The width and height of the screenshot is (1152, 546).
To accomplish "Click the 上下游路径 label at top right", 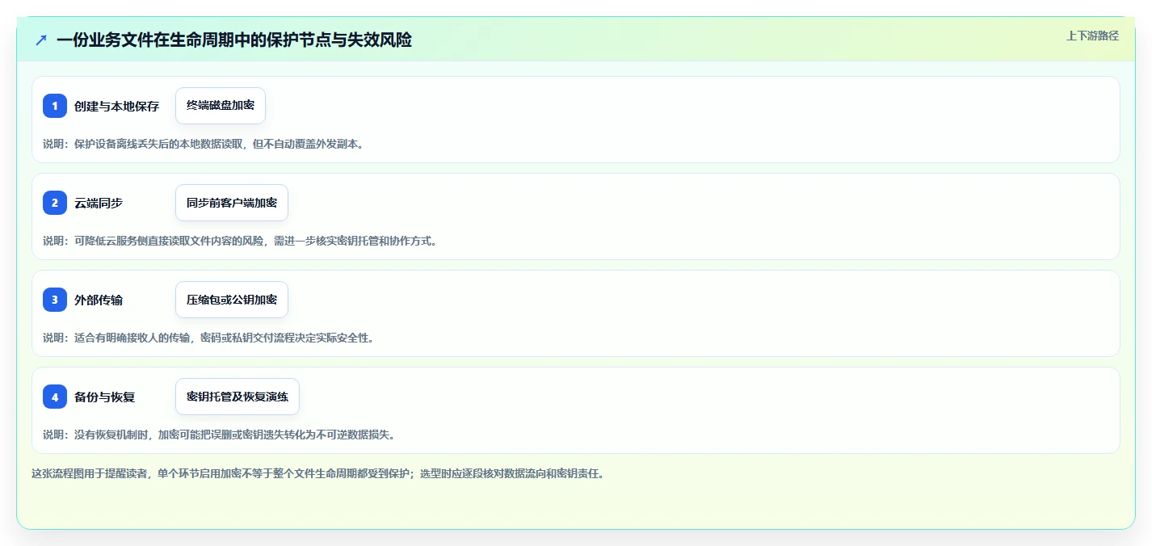I will coord(1092,36).
